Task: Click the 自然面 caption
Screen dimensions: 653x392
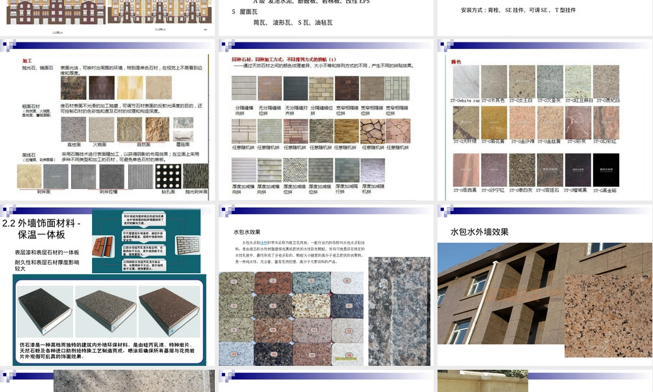Action: tap(144, 144)
